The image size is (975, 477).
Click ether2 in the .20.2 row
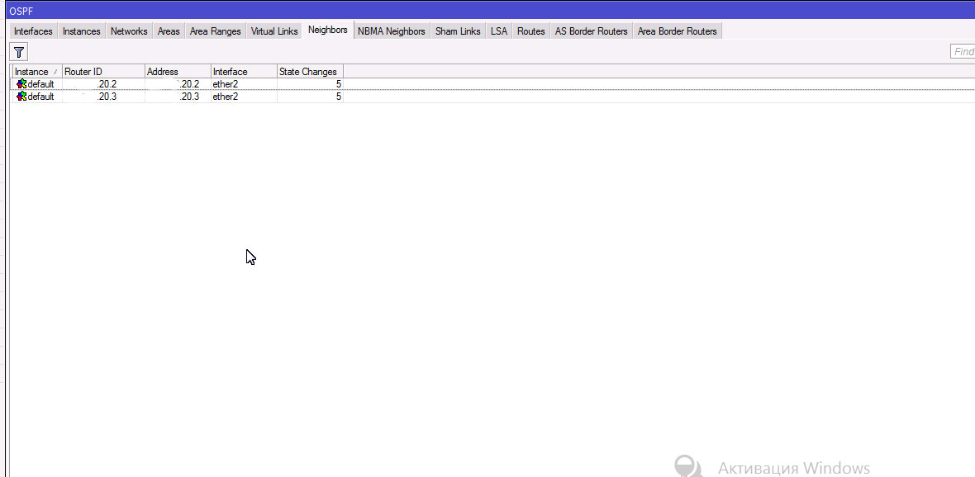[x=225, y=84]
